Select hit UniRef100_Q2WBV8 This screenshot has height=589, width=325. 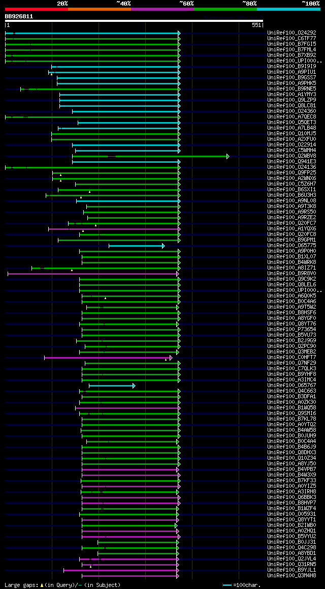coord(291,156)
